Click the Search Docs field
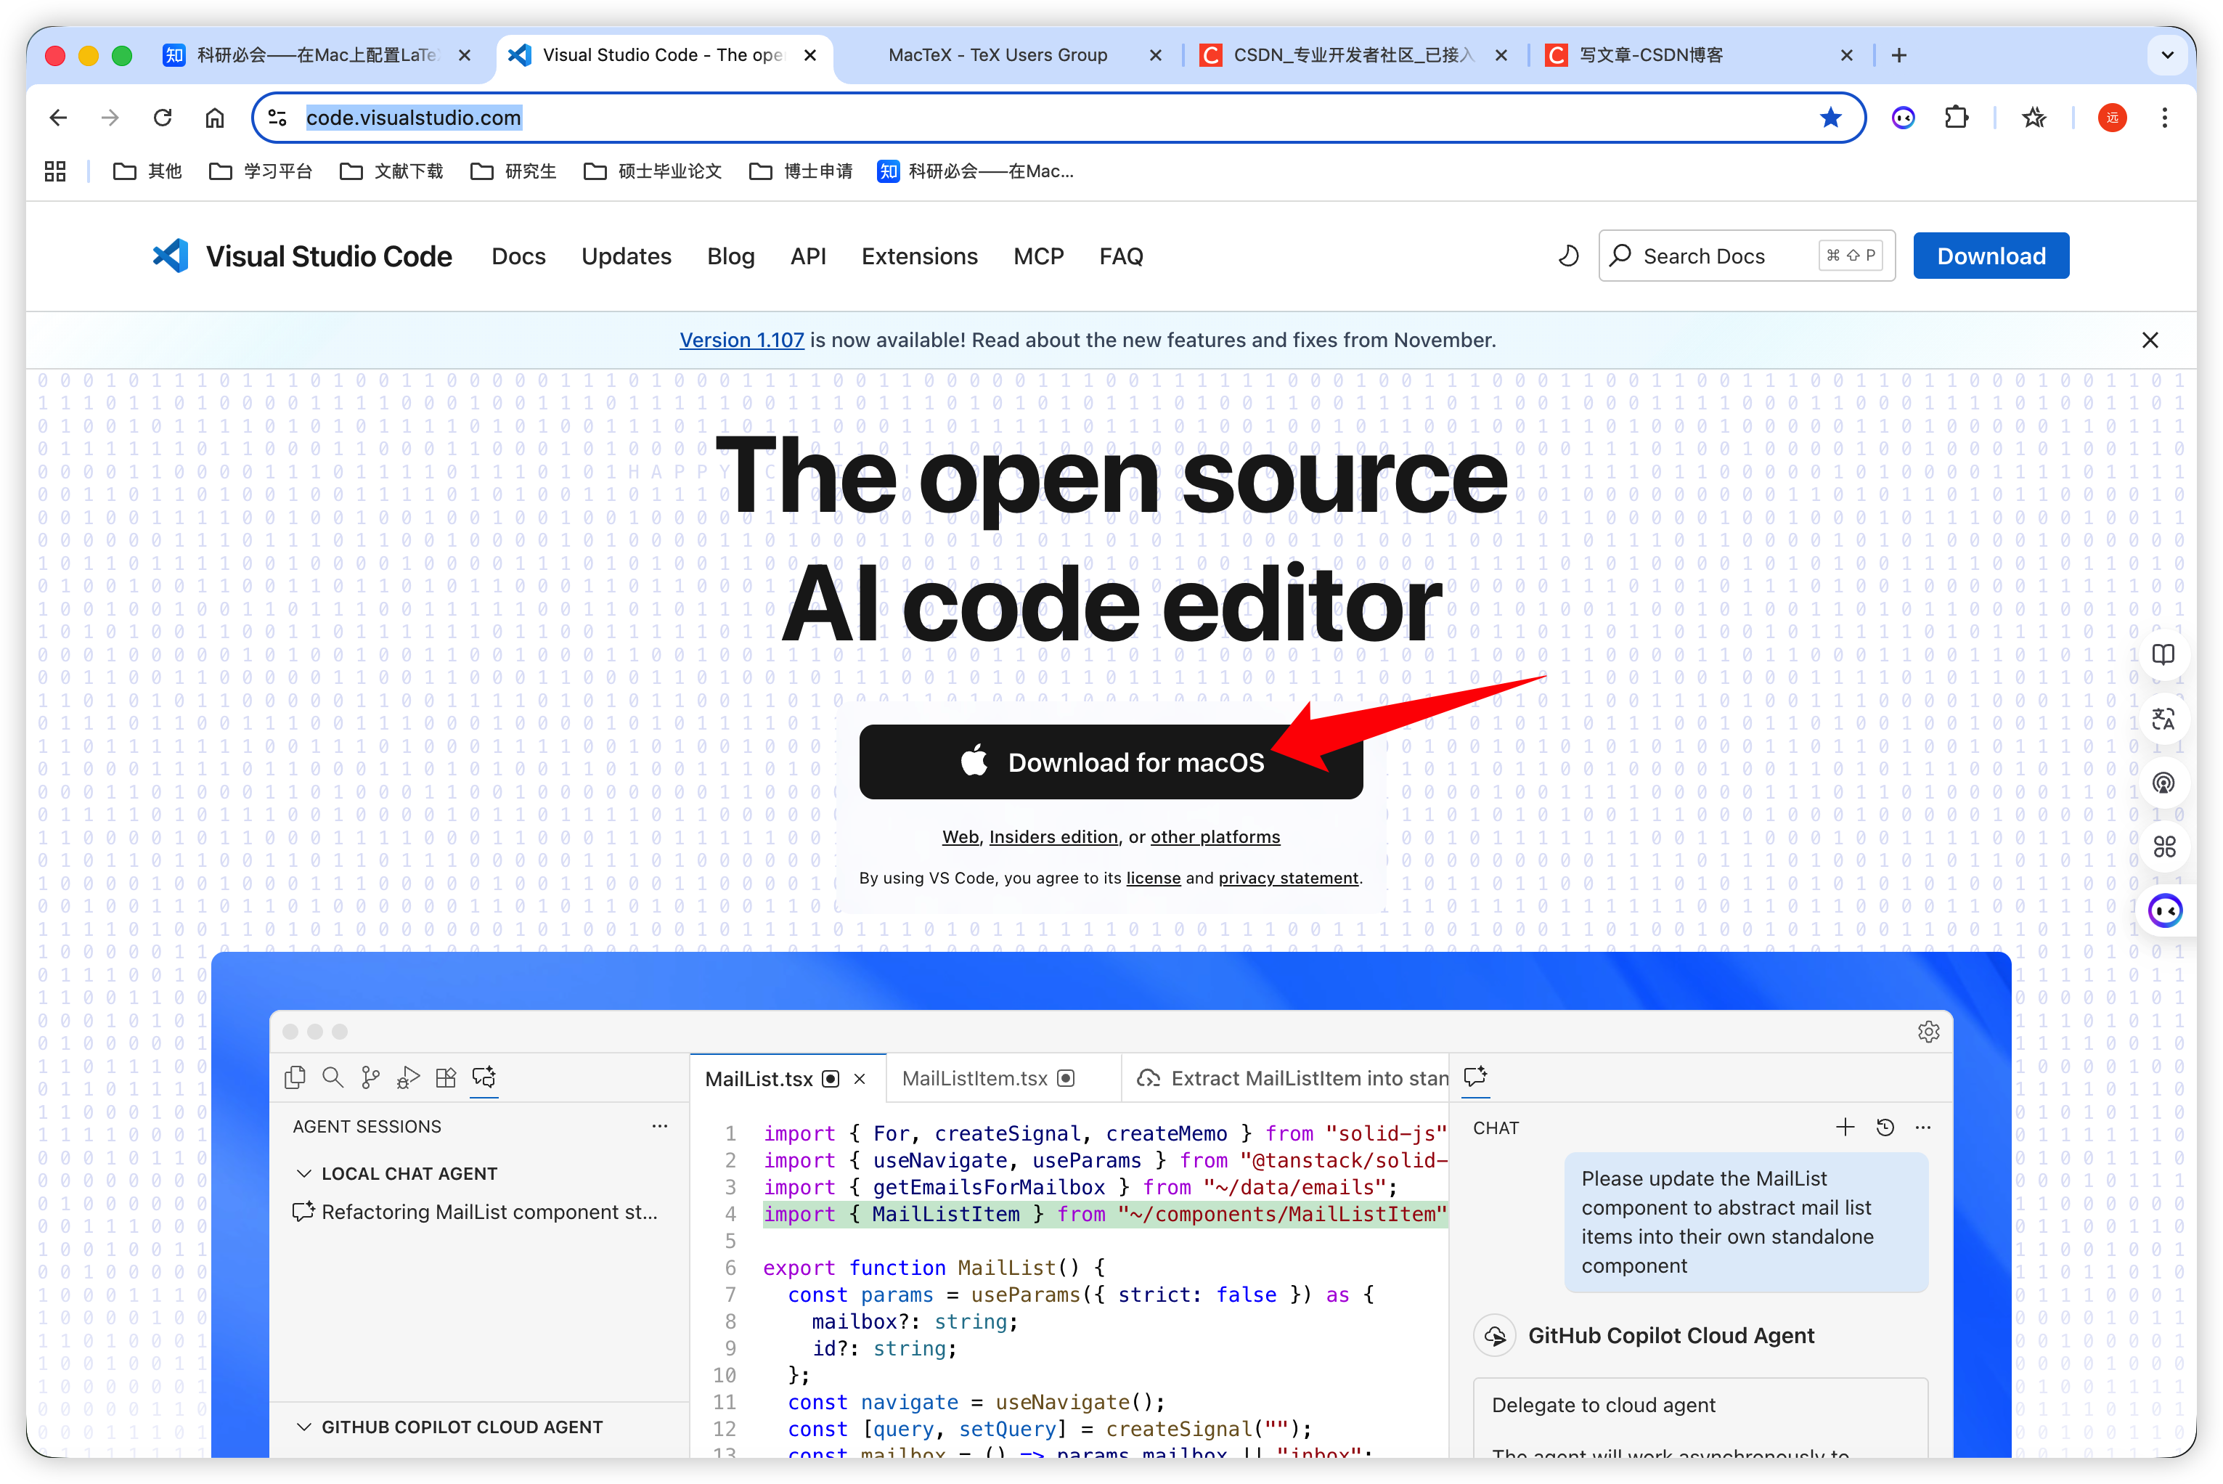Image resolution: width=2223 pixels, height=1484 pixels. click(1746, 256)
